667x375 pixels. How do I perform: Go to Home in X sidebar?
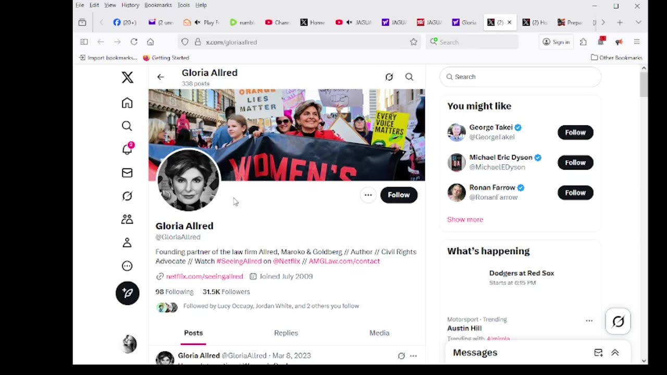point(127,103)
